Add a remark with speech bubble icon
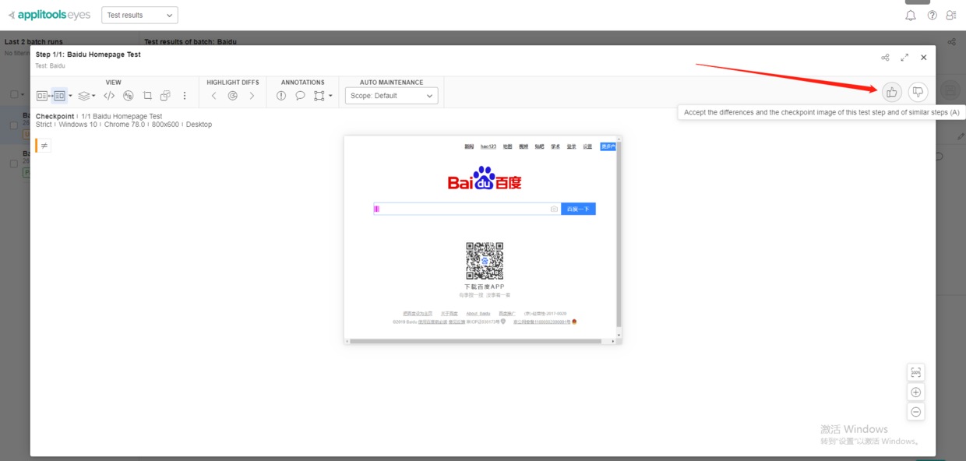This screenshot has height=461, width=966. tap(300, 96)
